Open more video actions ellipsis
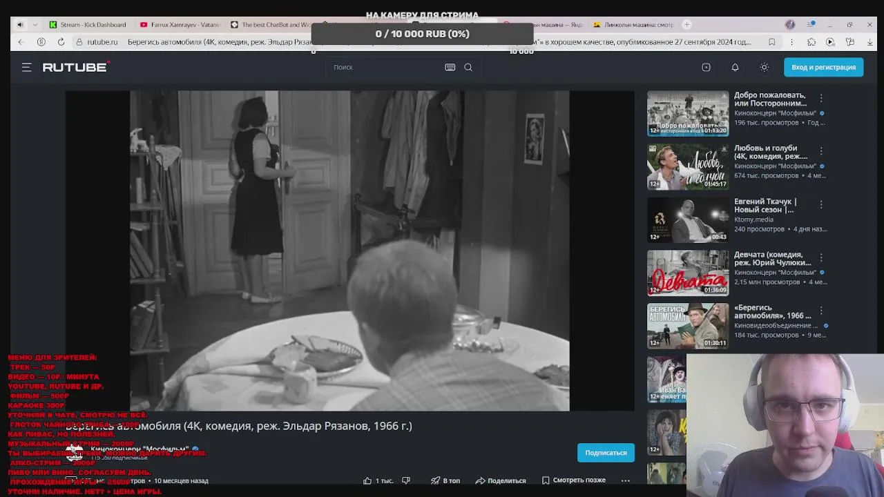 (625, 480)
